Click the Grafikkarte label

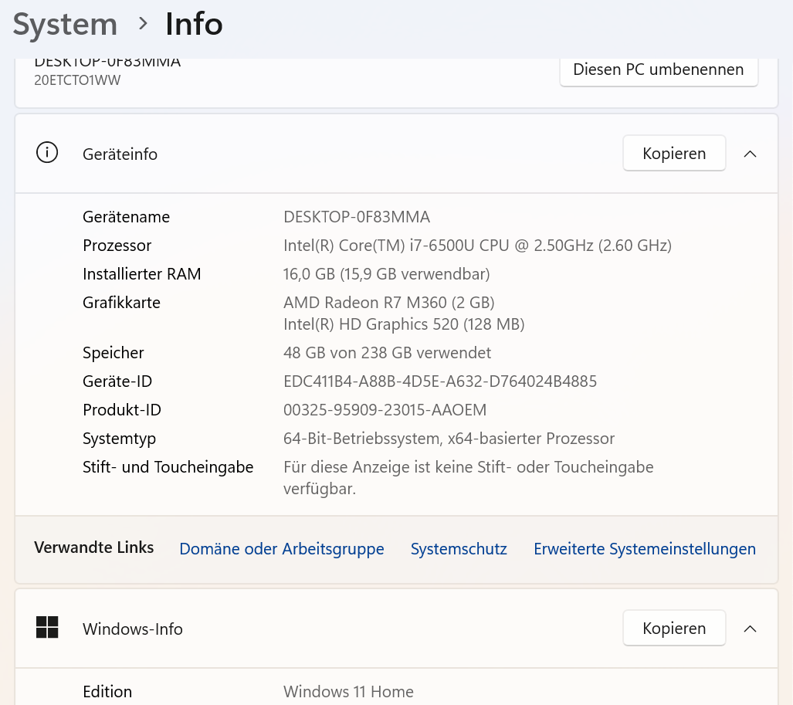(121, 303)
